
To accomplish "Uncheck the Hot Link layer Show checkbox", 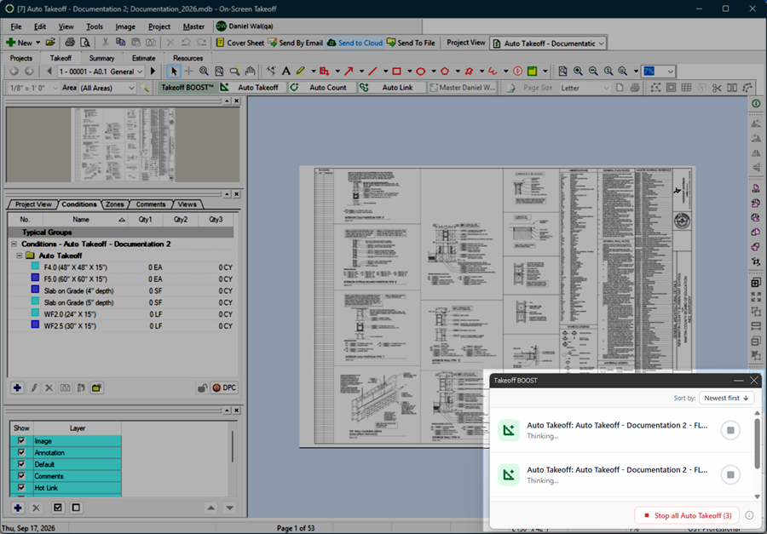I will (21, 487).
